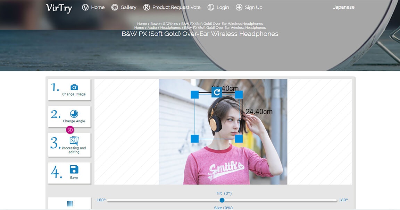Click the floppy disk Save icon
Viewport: 400px width, 210px height.
pos(74,169)
